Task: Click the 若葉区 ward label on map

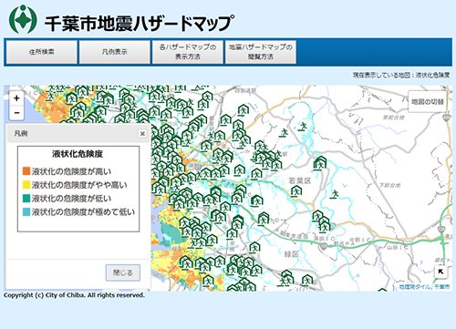Action: click(300, 180)
